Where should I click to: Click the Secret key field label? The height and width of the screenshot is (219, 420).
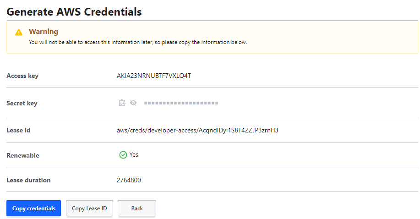tap(22, 103)
